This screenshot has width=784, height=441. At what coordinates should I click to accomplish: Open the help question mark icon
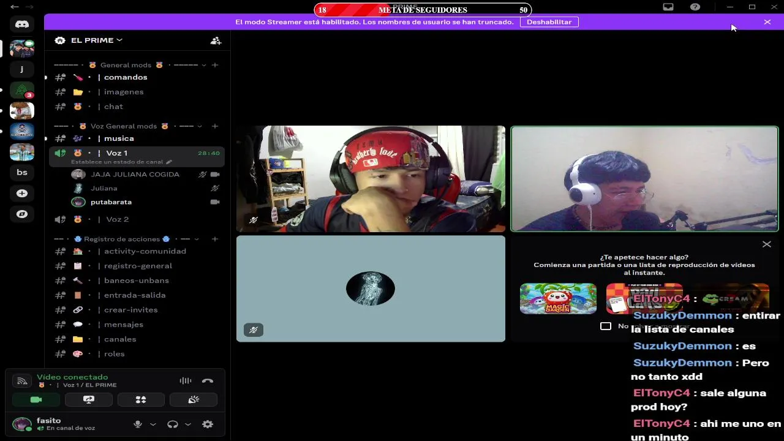[x=695, y=7]
